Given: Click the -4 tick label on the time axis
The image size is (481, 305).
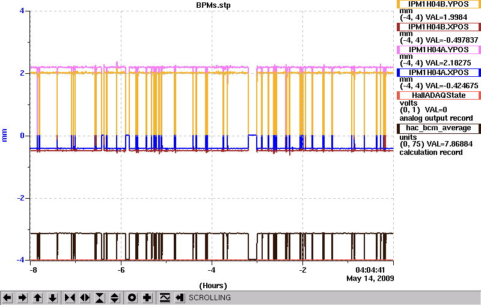Looking at the screenshot, I should [x=212, y=270].
